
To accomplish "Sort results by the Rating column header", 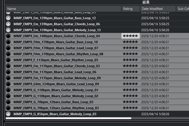I will 130,9.
